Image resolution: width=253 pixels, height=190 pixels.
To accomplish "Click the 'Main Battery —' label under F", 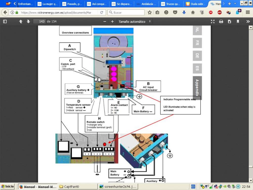I will 143,111.
